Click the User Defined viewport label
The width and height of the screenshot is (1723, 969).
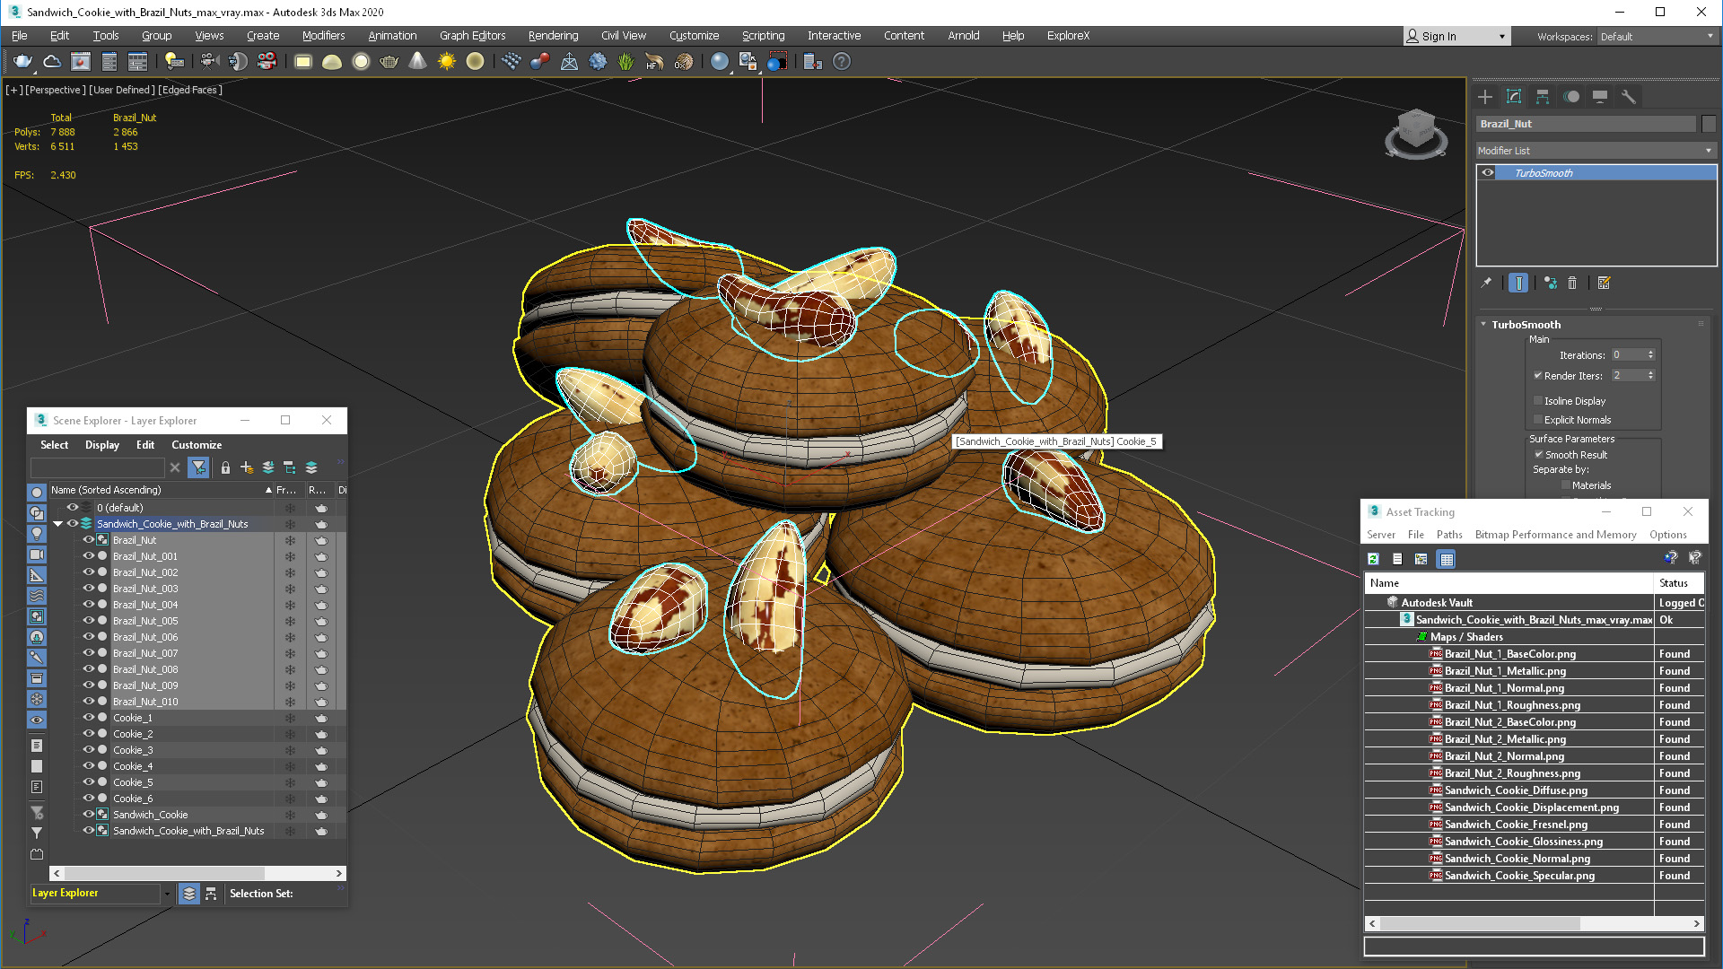click(x=122, y=90)
